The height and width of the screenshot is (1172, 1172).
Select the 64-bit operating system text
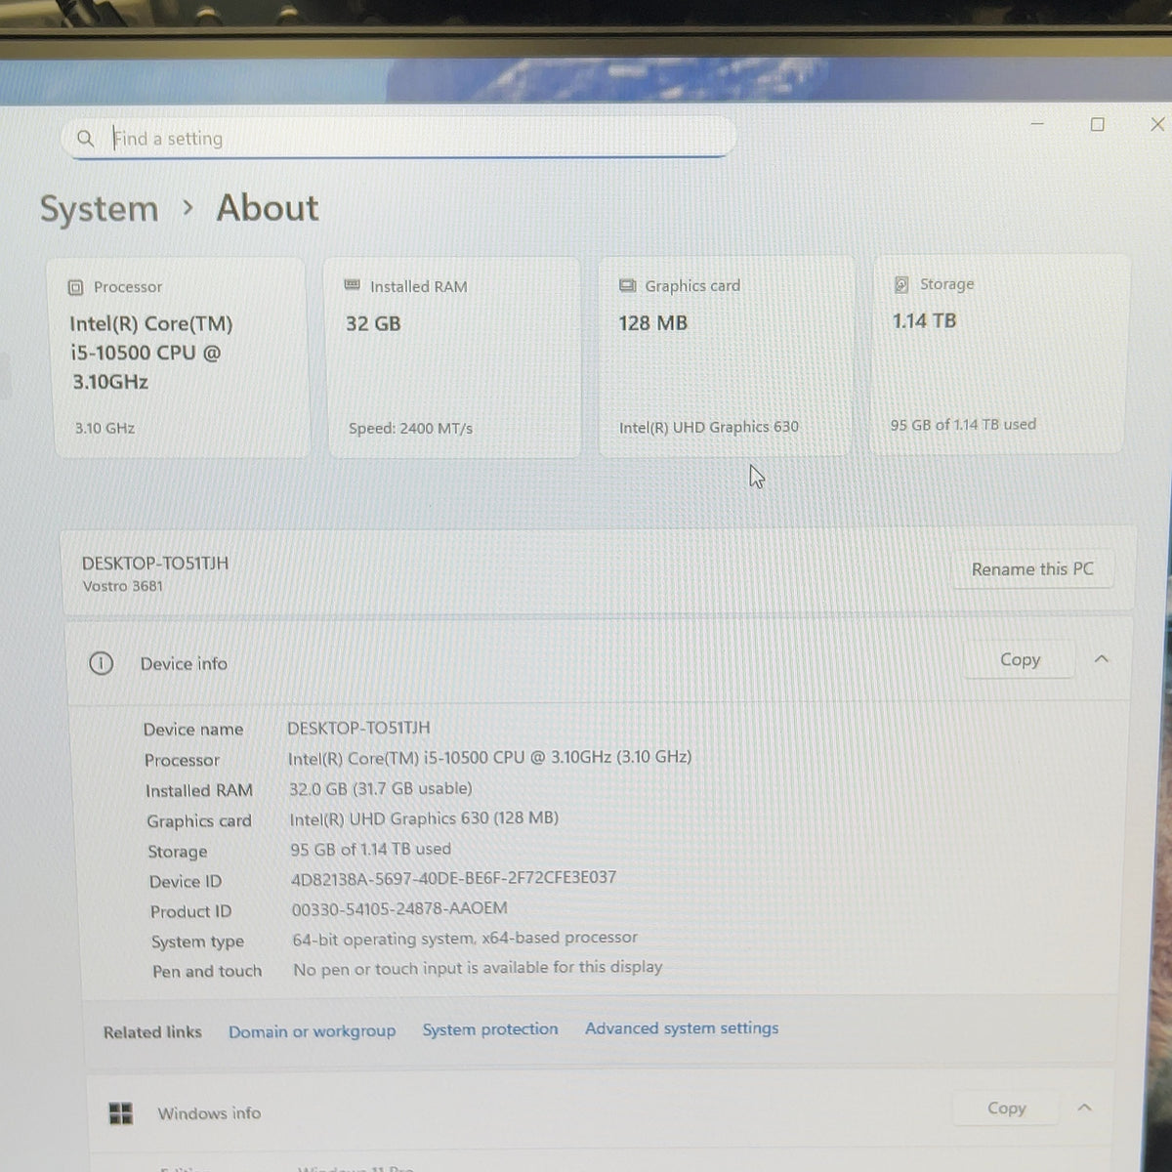pyautogui.click(x=465, y=939)
